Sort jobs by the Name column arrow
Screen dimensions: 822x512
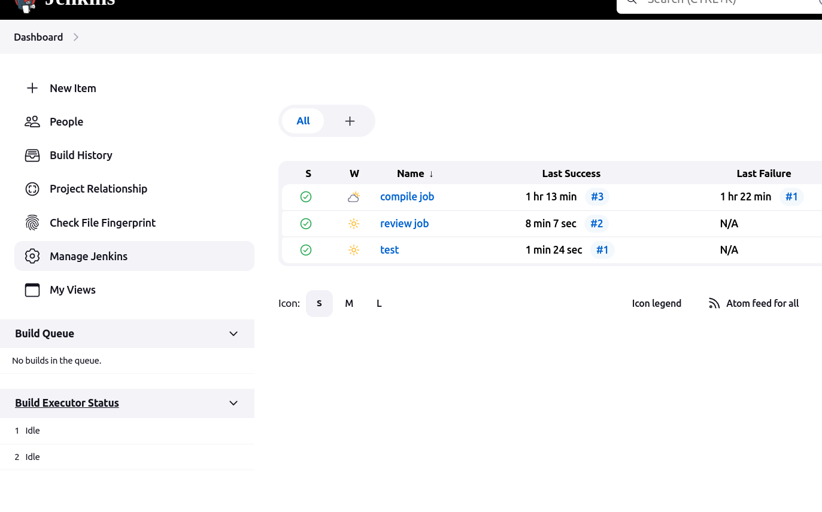pyautogui.click(x=430, y=173)
